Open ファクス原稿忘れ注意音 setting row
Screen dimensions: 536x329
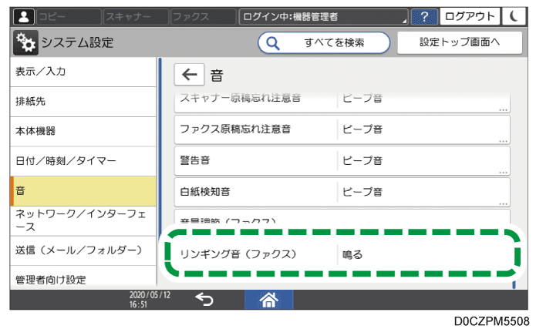(x=342, y=129)
